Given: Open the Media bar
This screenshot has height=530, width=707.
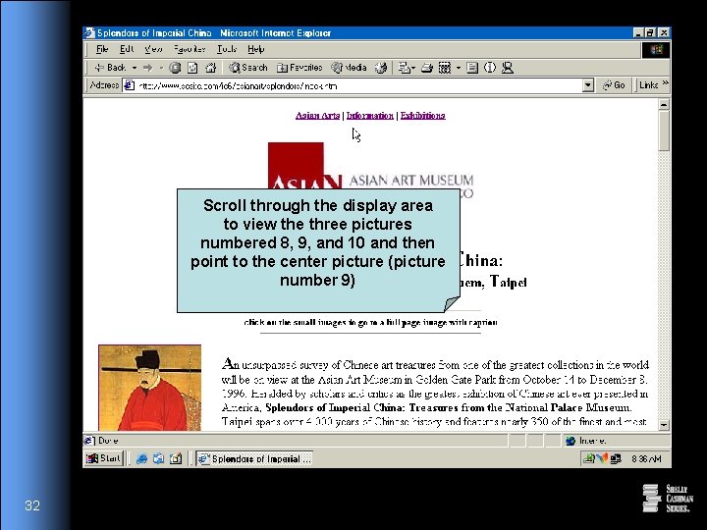Looking at the screenshot, I should point(349,68).
